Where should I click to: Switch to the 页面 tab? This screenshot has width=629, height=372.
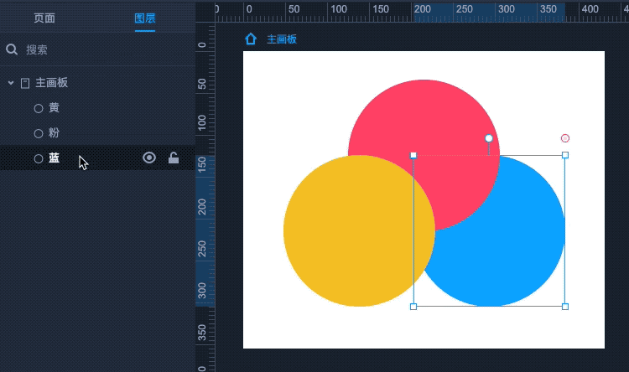[44, 18]
